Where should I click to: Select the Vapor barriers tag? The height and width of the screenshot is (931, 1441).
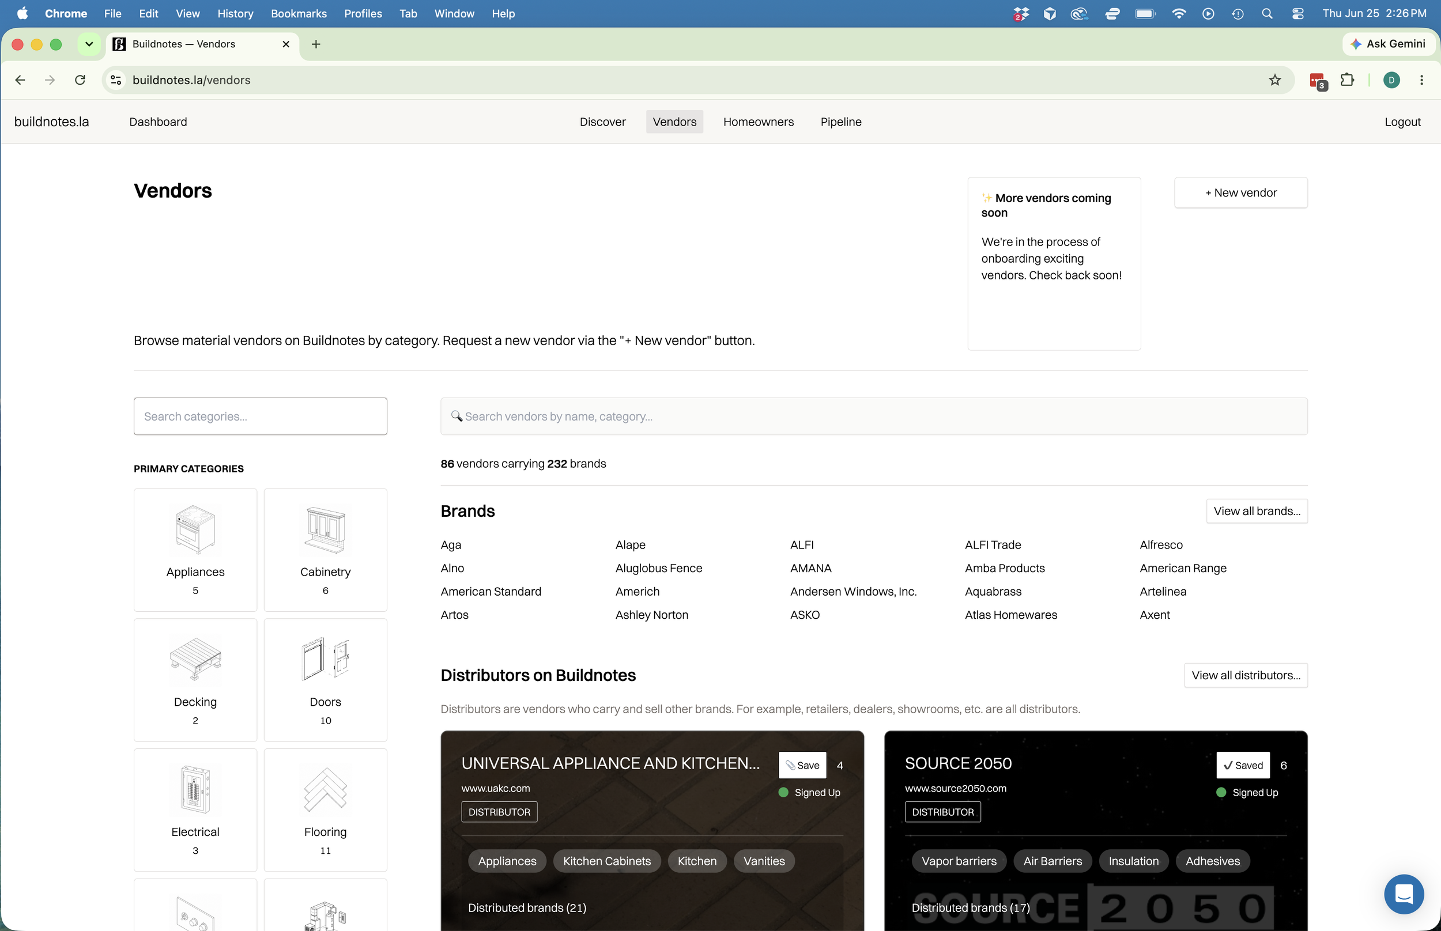[x=959, y=861]
